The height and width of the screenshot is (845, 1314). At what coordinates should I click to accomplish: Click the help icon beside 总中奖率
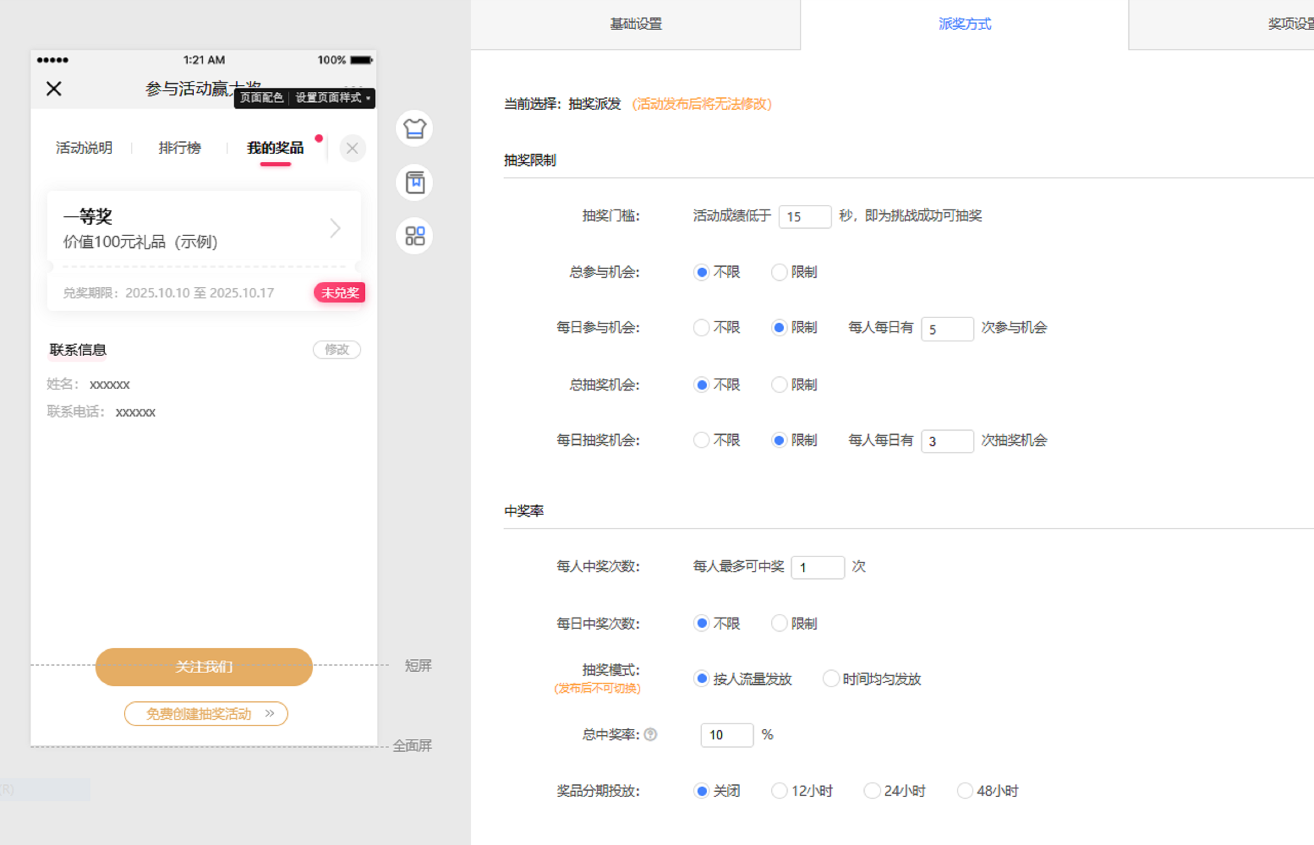650,734
